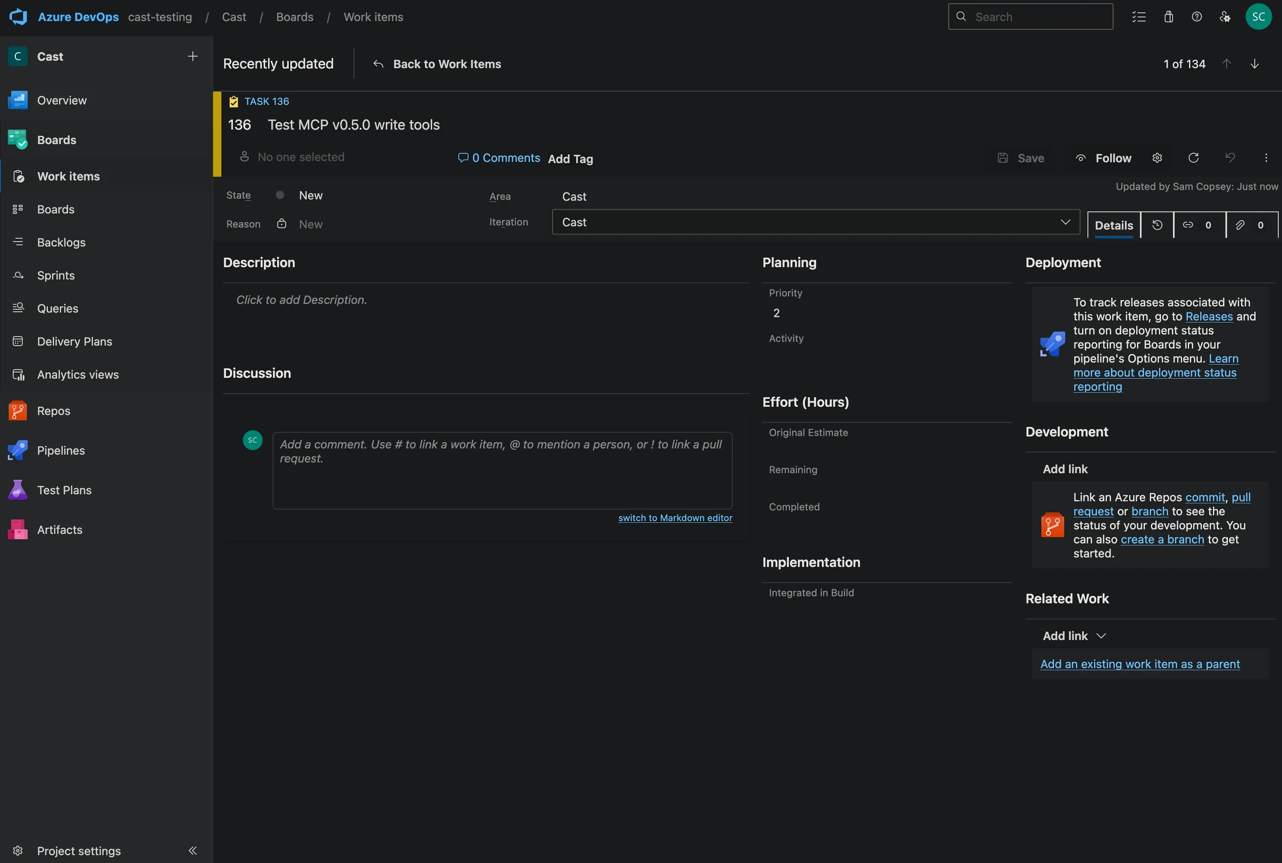Switch to Markdown editor for comments
Screen dimensions: 1282x863
(x=675, y=517)
